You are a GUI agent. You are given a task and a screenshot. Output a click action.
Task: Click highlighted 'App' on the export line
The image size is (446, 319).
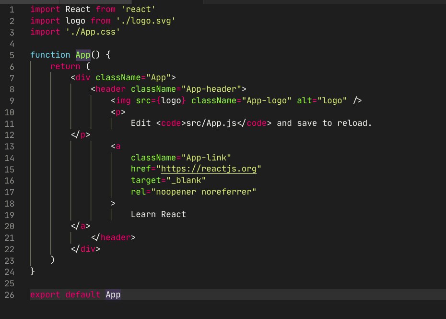(x=113, y=294)
